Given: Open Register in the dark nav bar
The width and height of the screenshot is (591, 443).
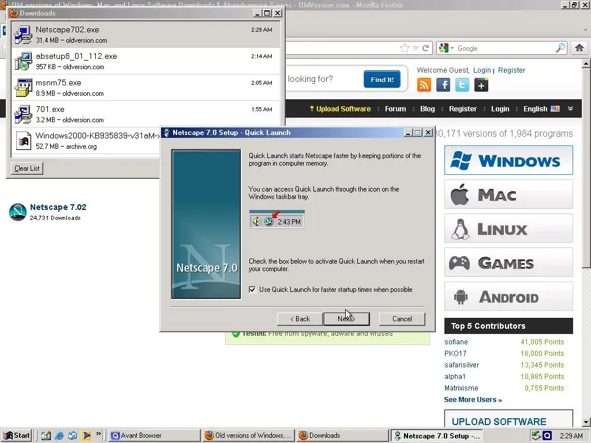Looking at the screenshot, I should 463,109.
